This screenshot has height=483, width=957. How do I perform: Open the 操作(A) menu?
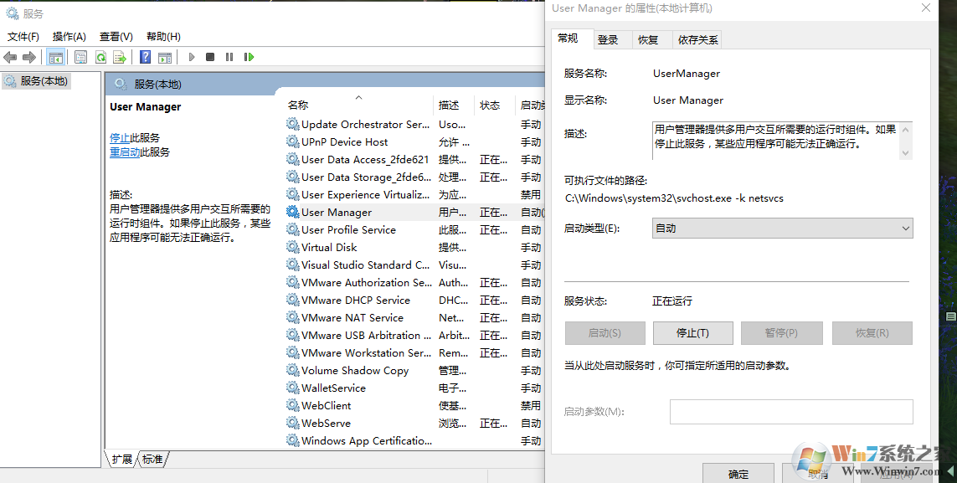(69, 37)
